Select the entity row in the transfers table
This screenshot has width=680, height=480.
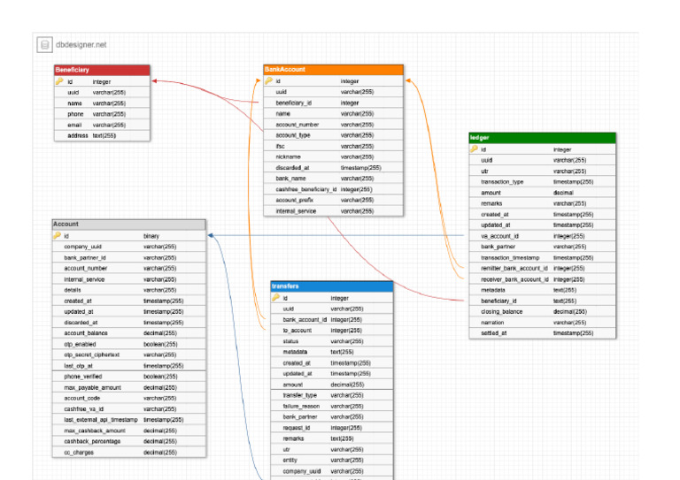pyautogui.click(x=332, y=460)
